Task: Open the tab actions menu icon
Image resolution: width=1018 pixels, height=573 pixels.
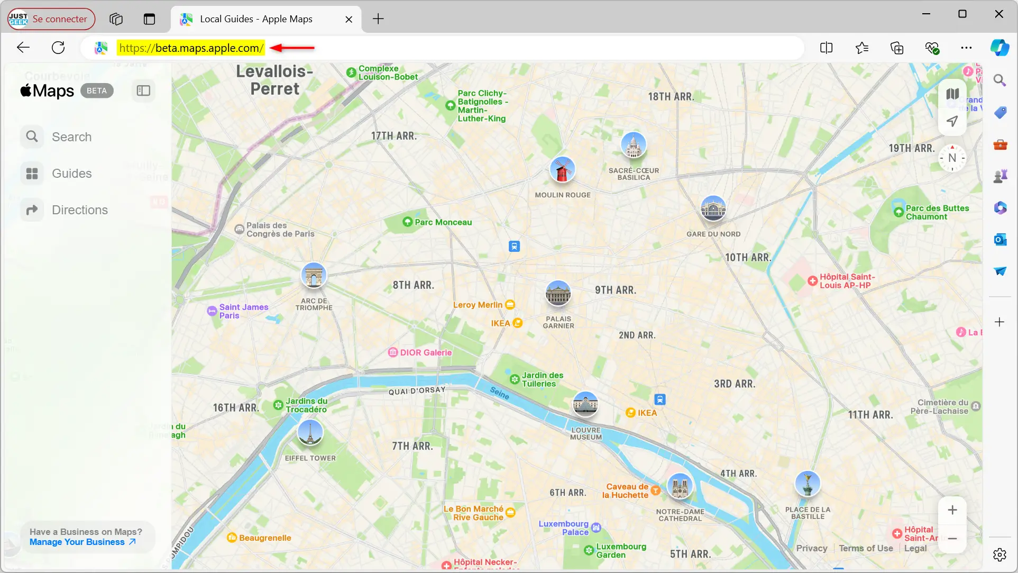Action: coord(150,19)
